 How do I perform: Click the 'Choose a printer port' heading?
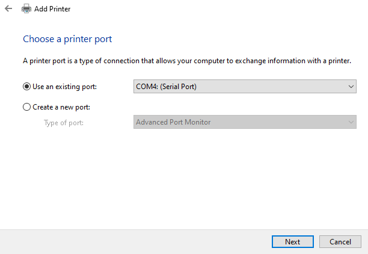[67, 39]
